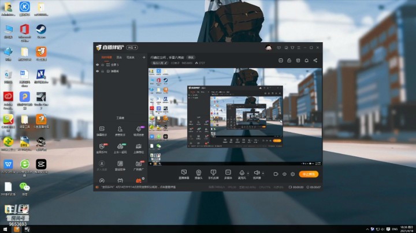Add a new scene with plus button
Image resolution: width=416 pixels, height=233 pixels.
[x=144, y=57]
